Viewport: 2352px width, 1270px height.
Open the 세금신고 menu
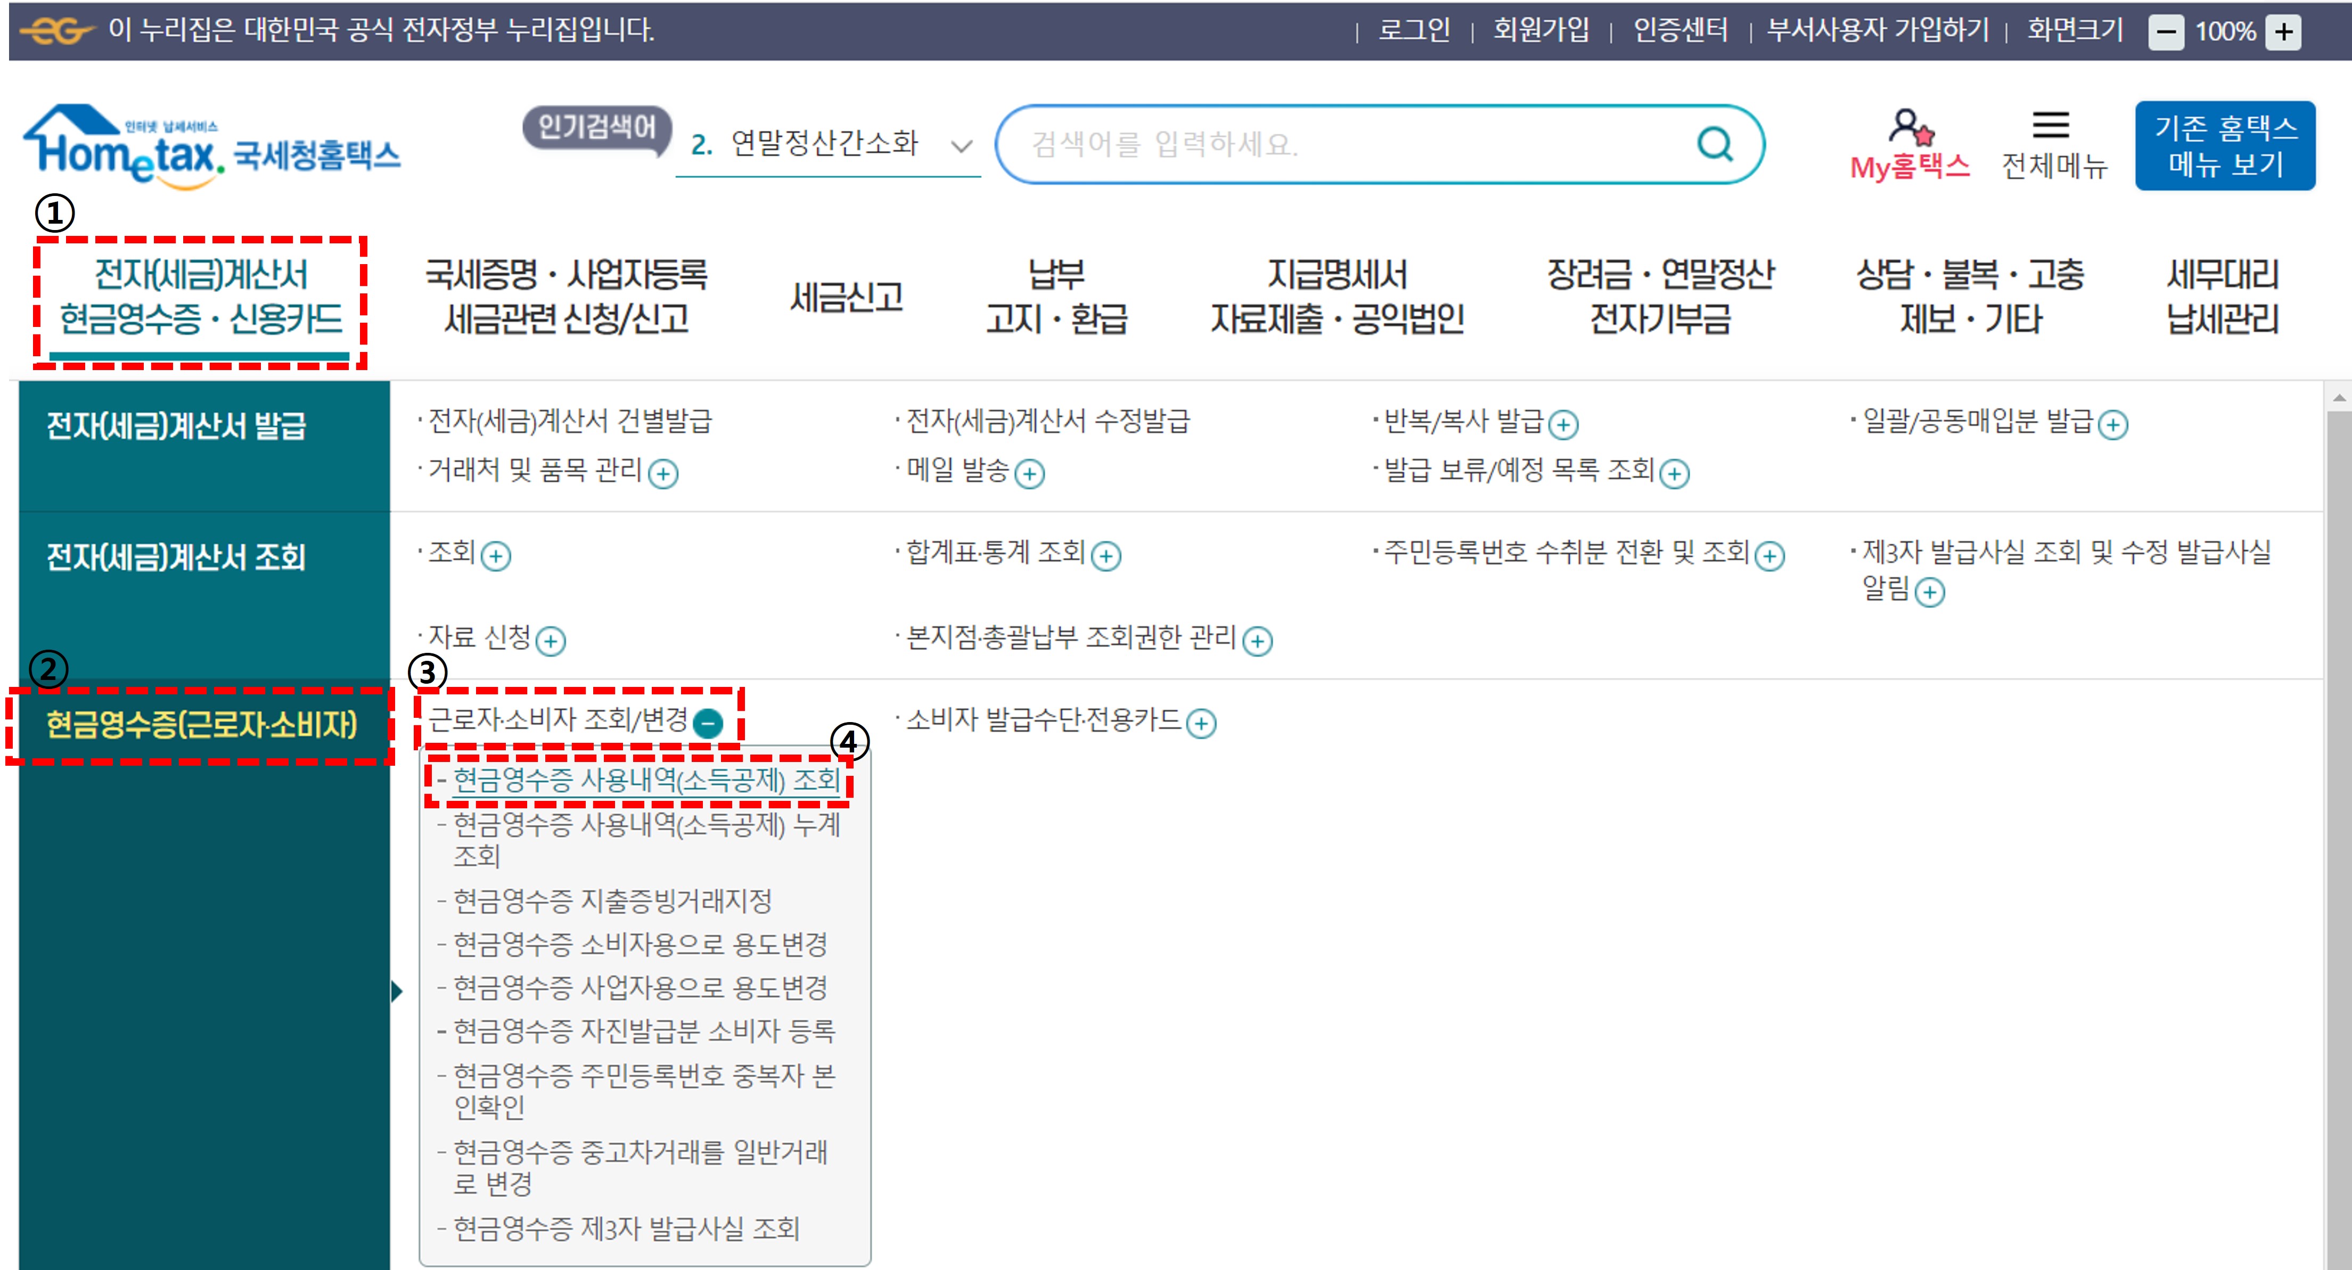point(847,298)
